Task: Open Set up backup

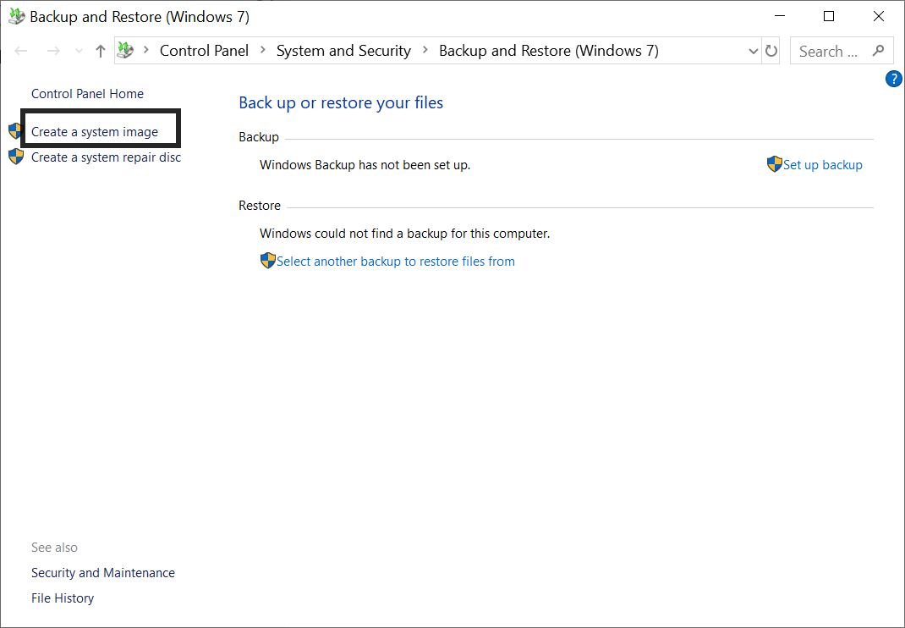Action: click(x=822, y=164)
